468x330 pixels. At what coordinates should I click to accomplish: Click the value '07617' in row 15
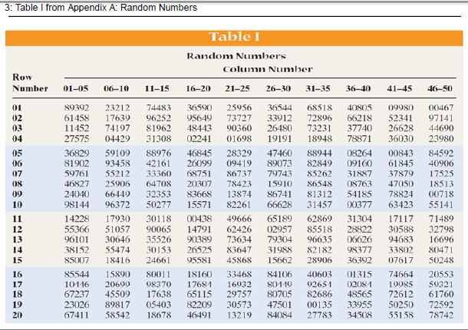point(400,260)
